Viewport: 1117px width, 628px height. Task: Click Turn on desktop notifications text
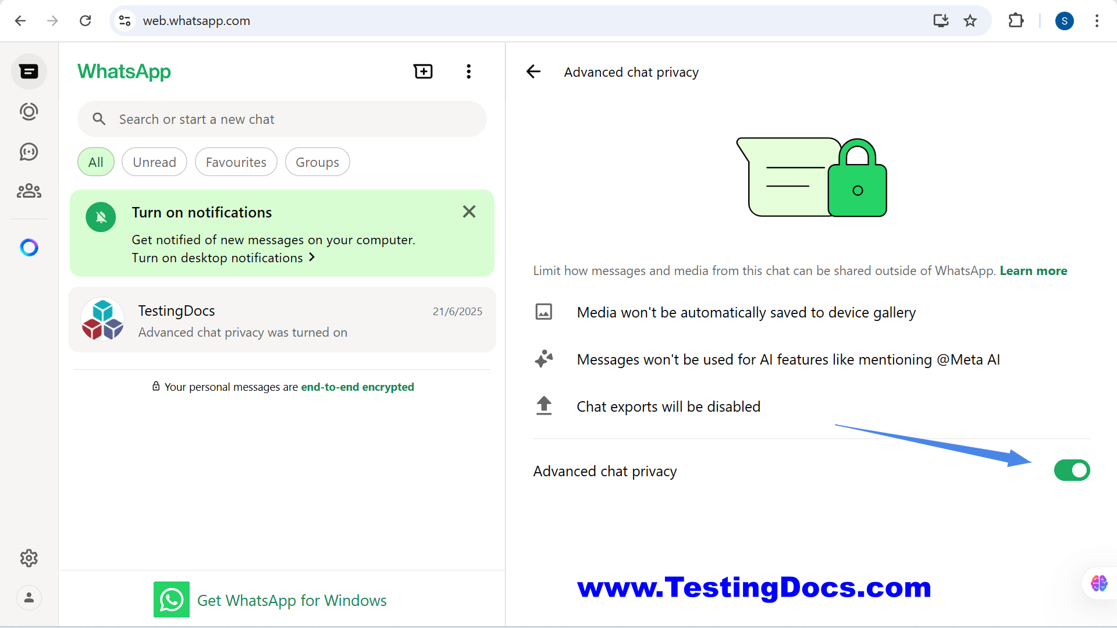[x=217, y=258]
